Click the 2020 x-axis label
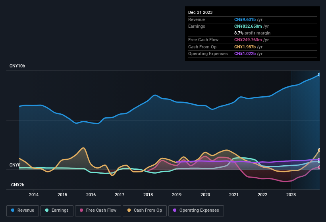The height and width of the screenshot is (222, 326). [x=205, y=195]
